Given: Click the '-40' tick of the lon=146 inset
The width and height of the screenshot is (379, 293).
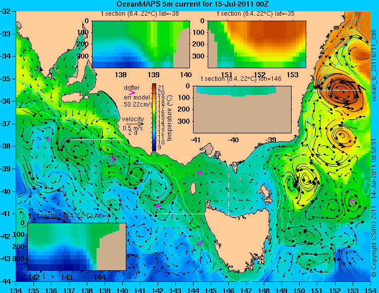Looking at the screenshot, I should click(233, 140).
